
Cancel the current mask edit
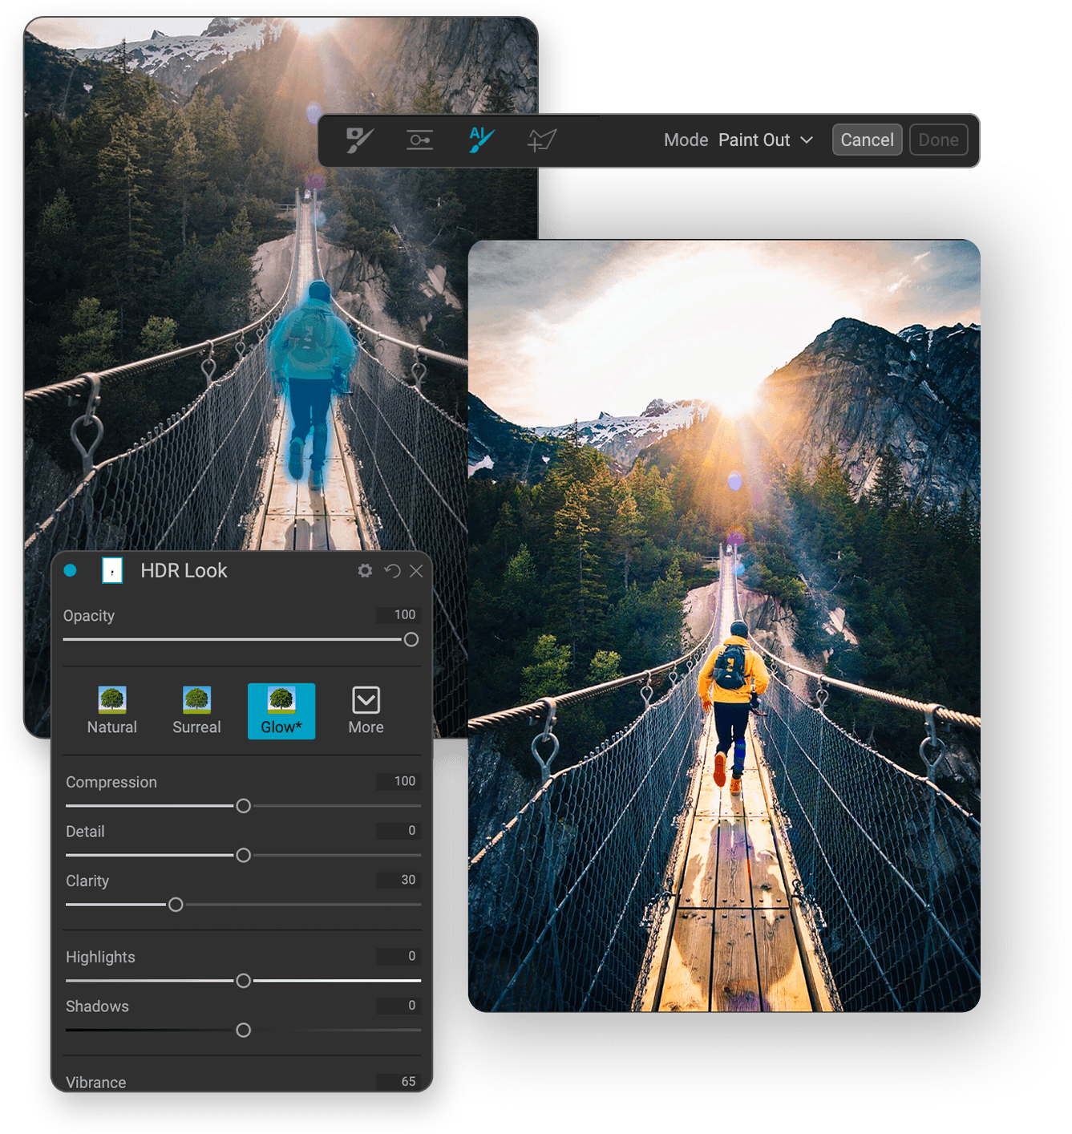pyautogui.click(x=867, y=140)
